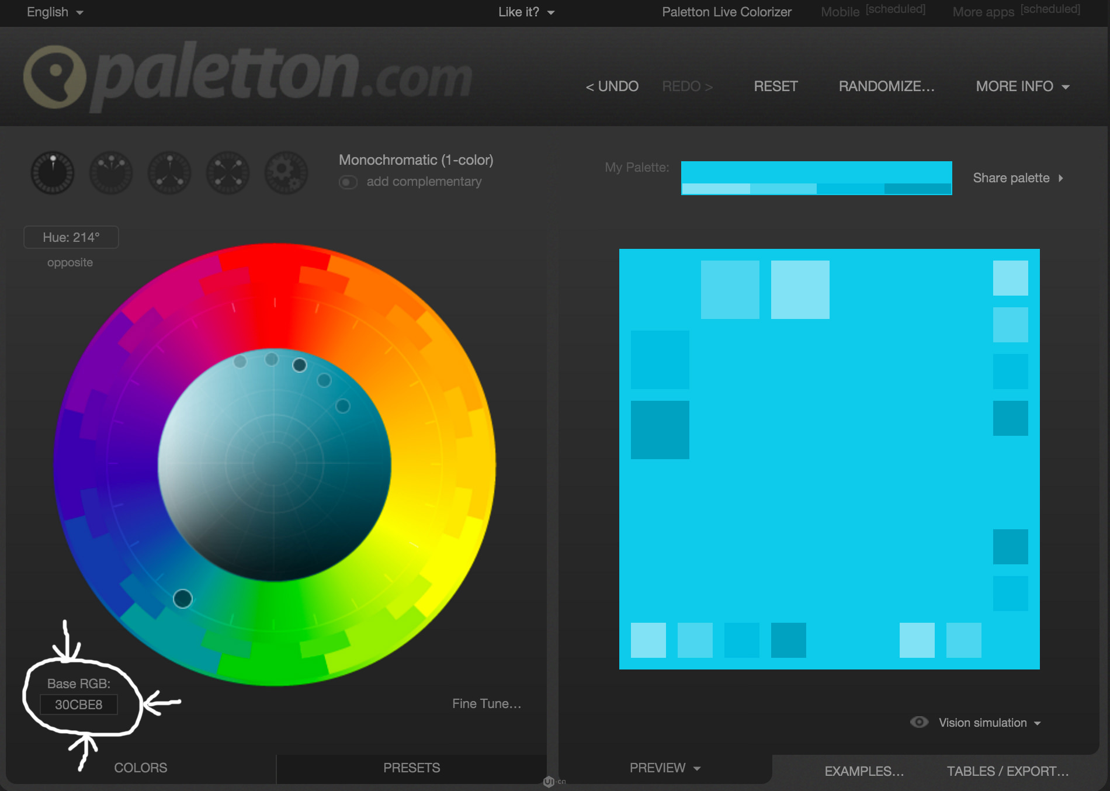
Task: Expand the Like it? menu
Action: tap(526, 12)
